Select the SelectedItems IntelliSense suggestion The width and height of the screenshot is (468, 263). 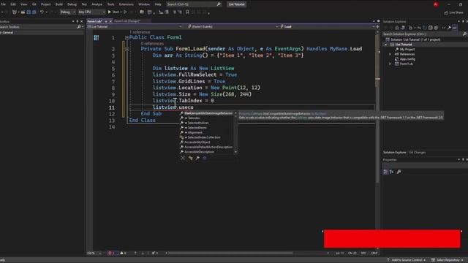[x=197, y=128]
